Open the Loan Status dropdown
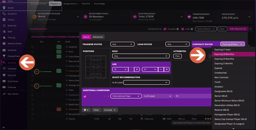This screenshot has height=130, width=256. [177, 44]
